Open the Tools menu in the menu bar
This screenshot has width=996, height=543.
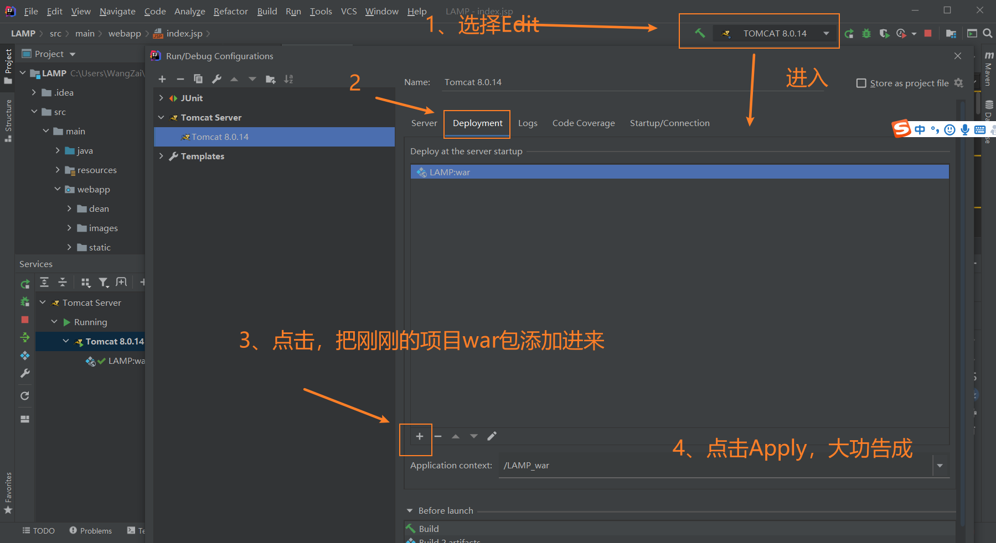pyautogui.click(x=321, y=11)
